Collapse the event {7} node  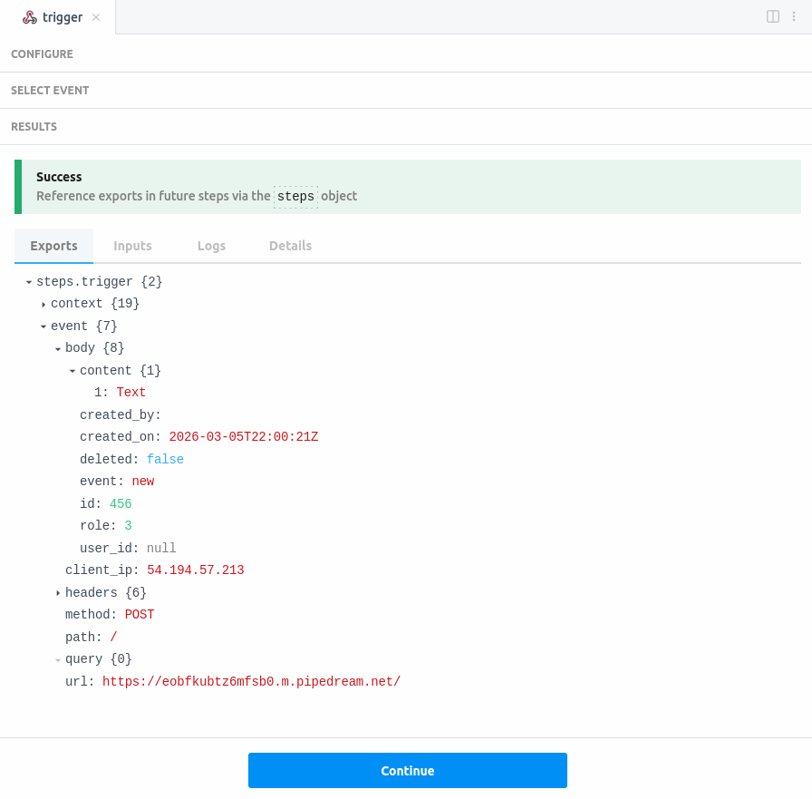coord(43,326)
